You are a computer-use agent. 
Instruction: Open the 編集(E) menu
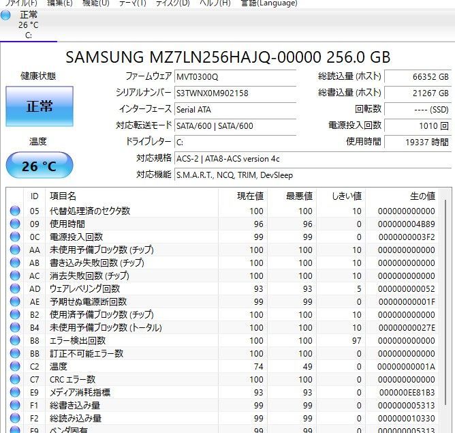pyautogui.click(x=59, y=3)
